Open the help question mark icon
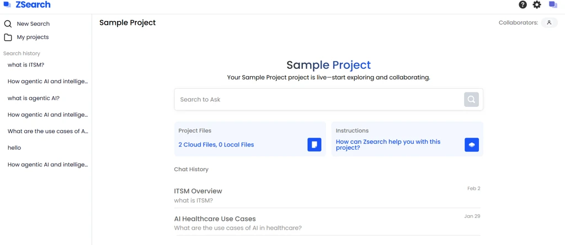565x245 pixels. point(523,5)
